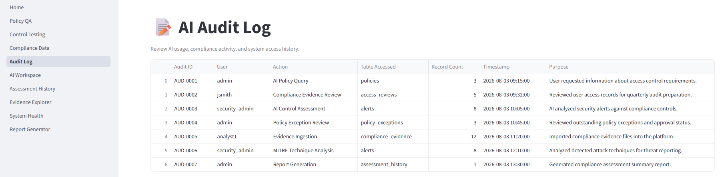Click timestamp 2026-08-03 10:05:00
The image size is (722, 177).
click(x=513, y=109)
